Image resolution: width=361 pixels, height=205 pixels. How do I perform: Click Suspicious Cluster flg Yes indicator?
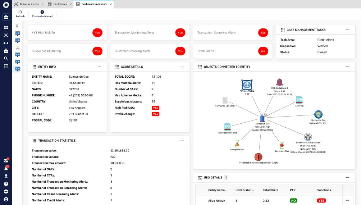point(97,51)
